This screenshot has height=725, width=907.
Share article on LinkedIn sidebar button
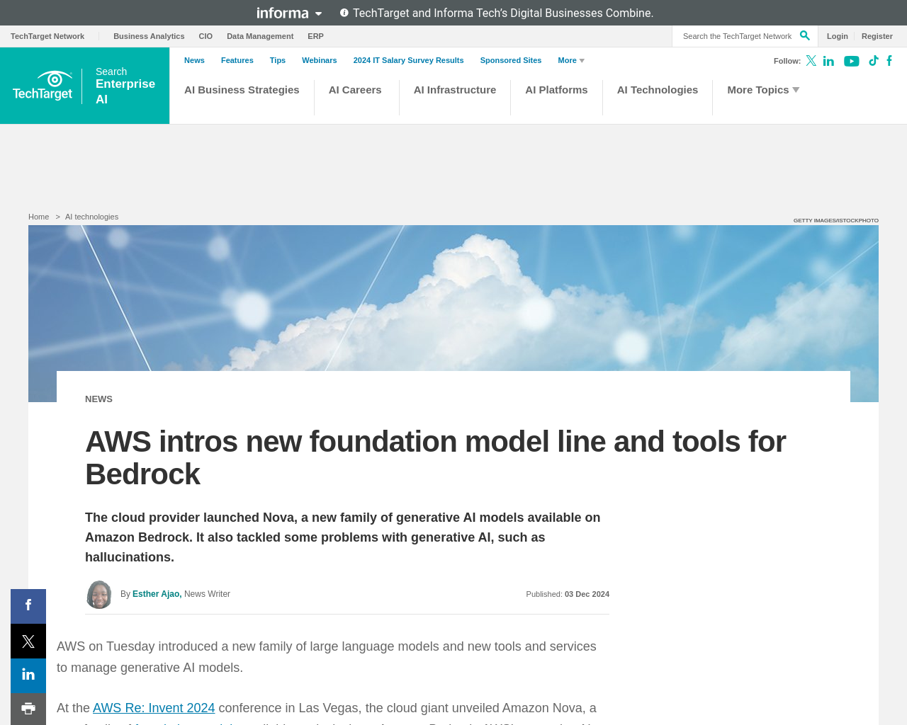point(28,675)
